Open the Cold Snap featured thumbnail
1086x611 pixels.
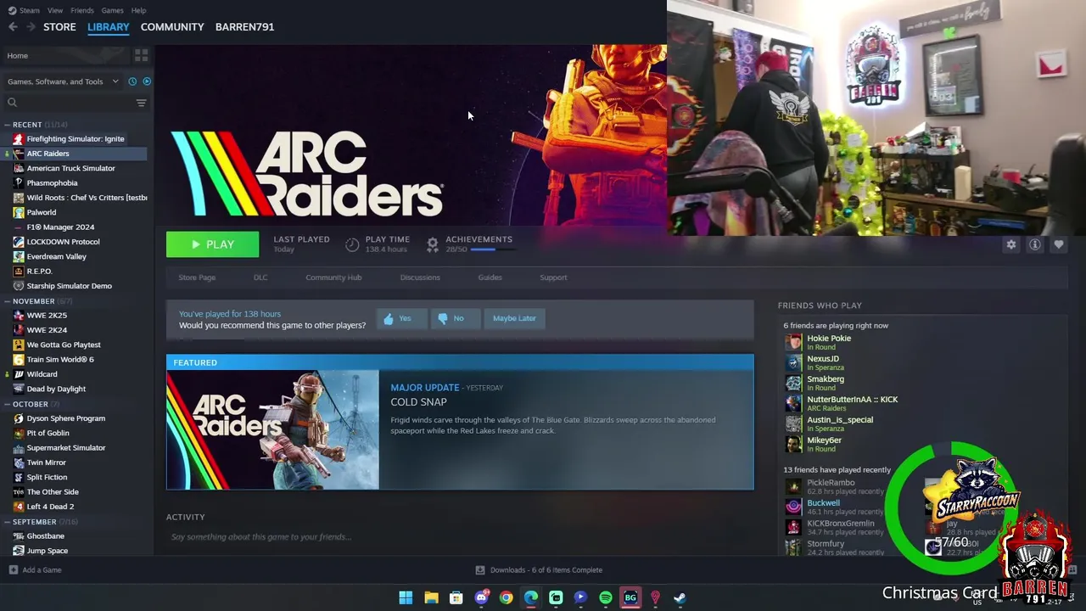pos(273,429)
